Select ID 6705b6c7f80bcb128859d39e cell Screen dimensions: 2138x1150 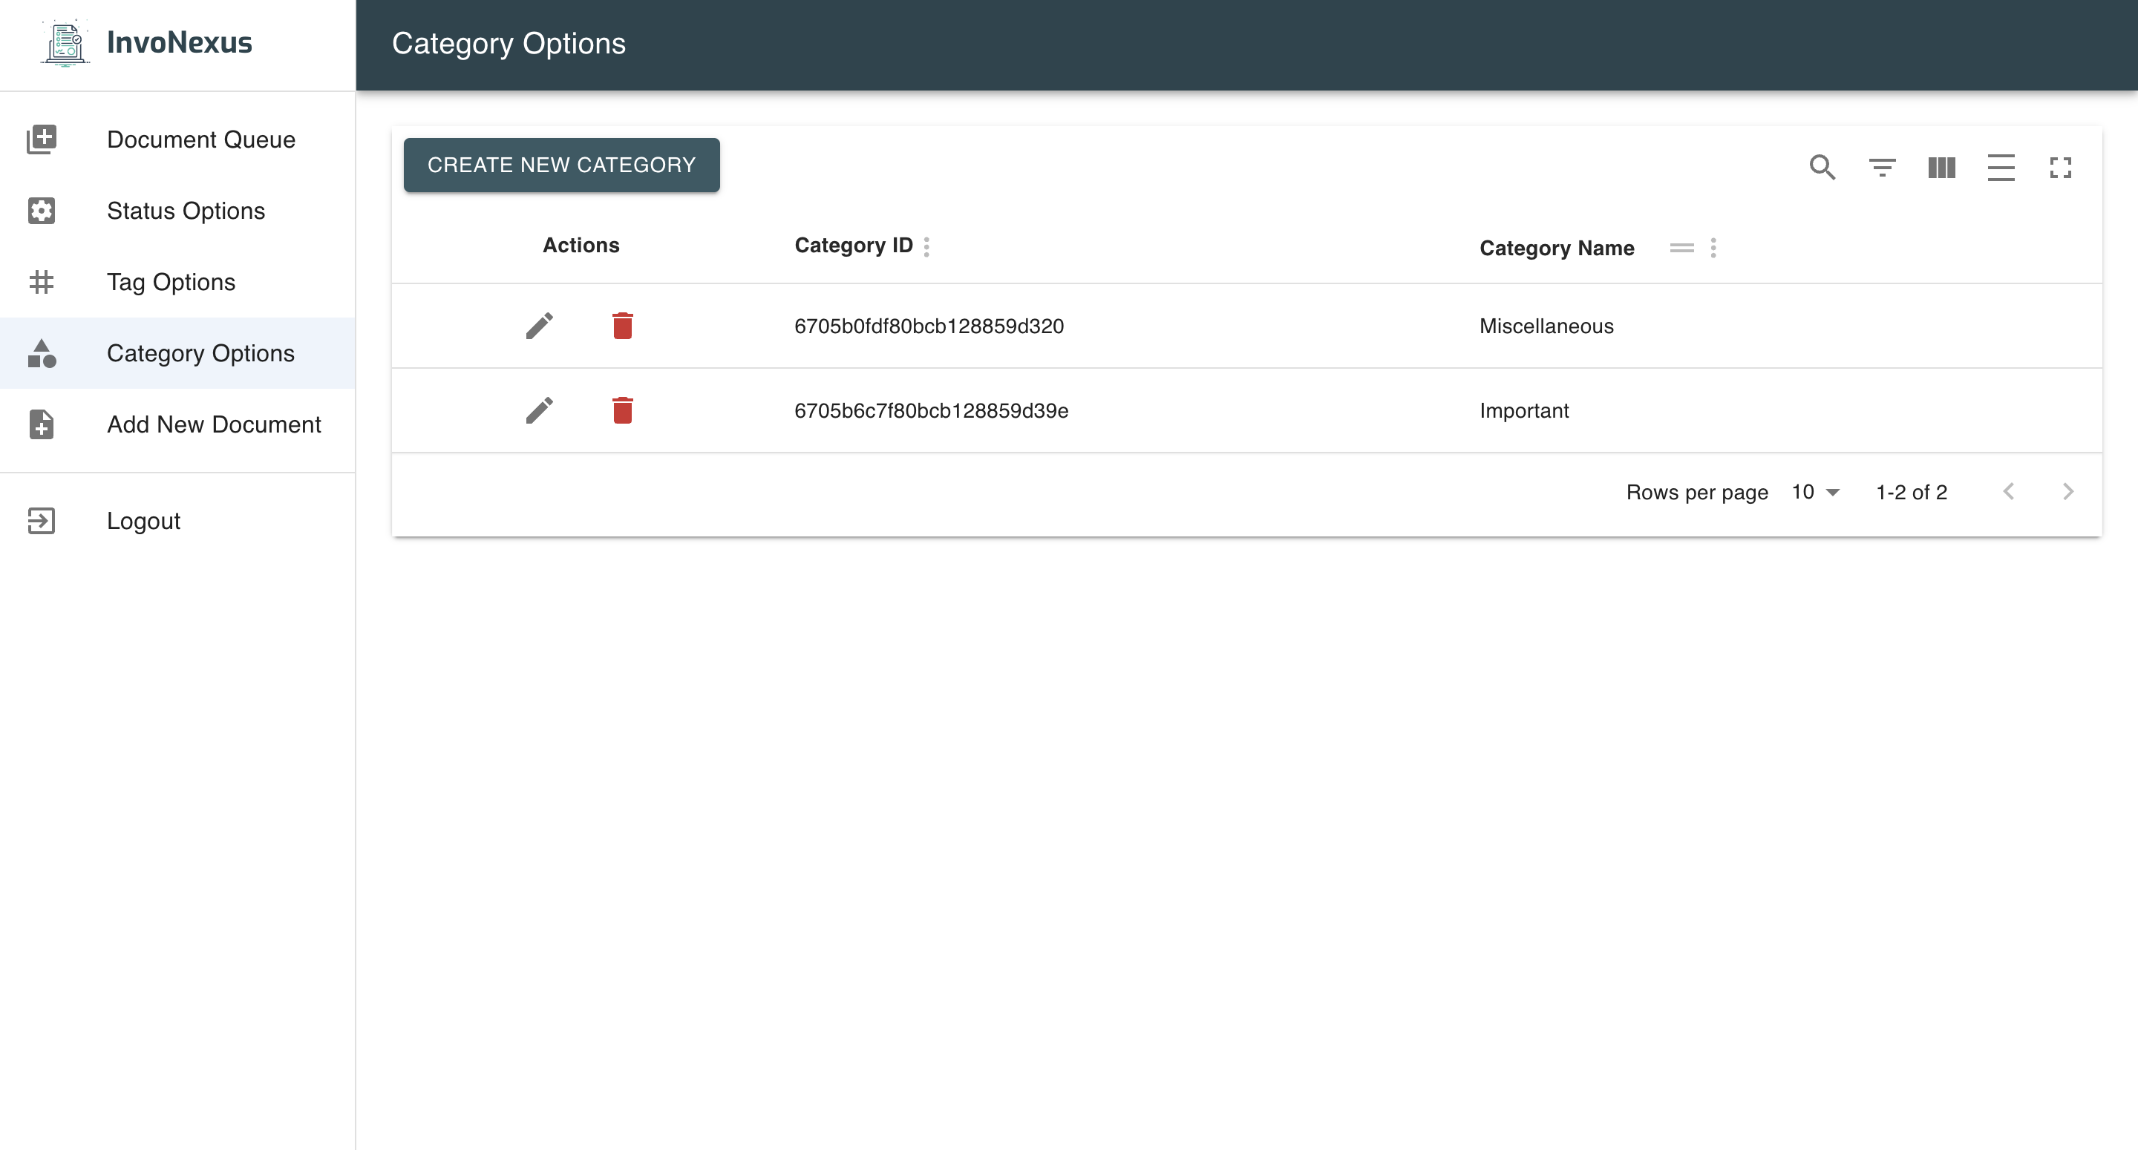pyautogui.click(x=931, y=411)
